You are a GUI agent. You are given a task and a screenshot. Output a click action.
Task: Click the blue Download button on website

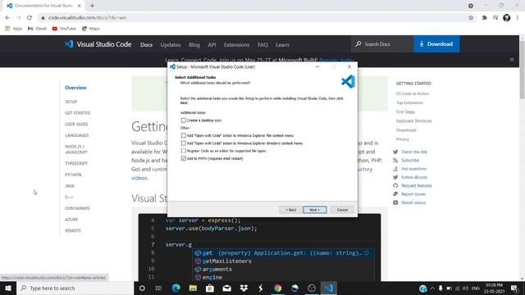[x=436, y=43]
